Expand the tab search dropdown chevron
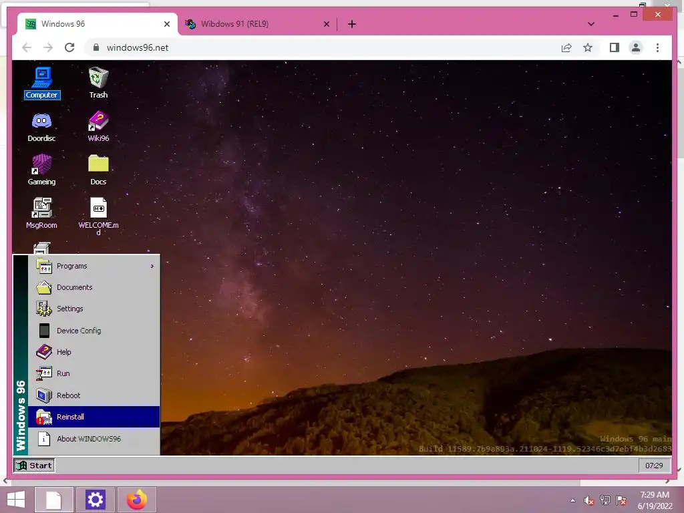The image size is (684, 513). pos(591,24)
